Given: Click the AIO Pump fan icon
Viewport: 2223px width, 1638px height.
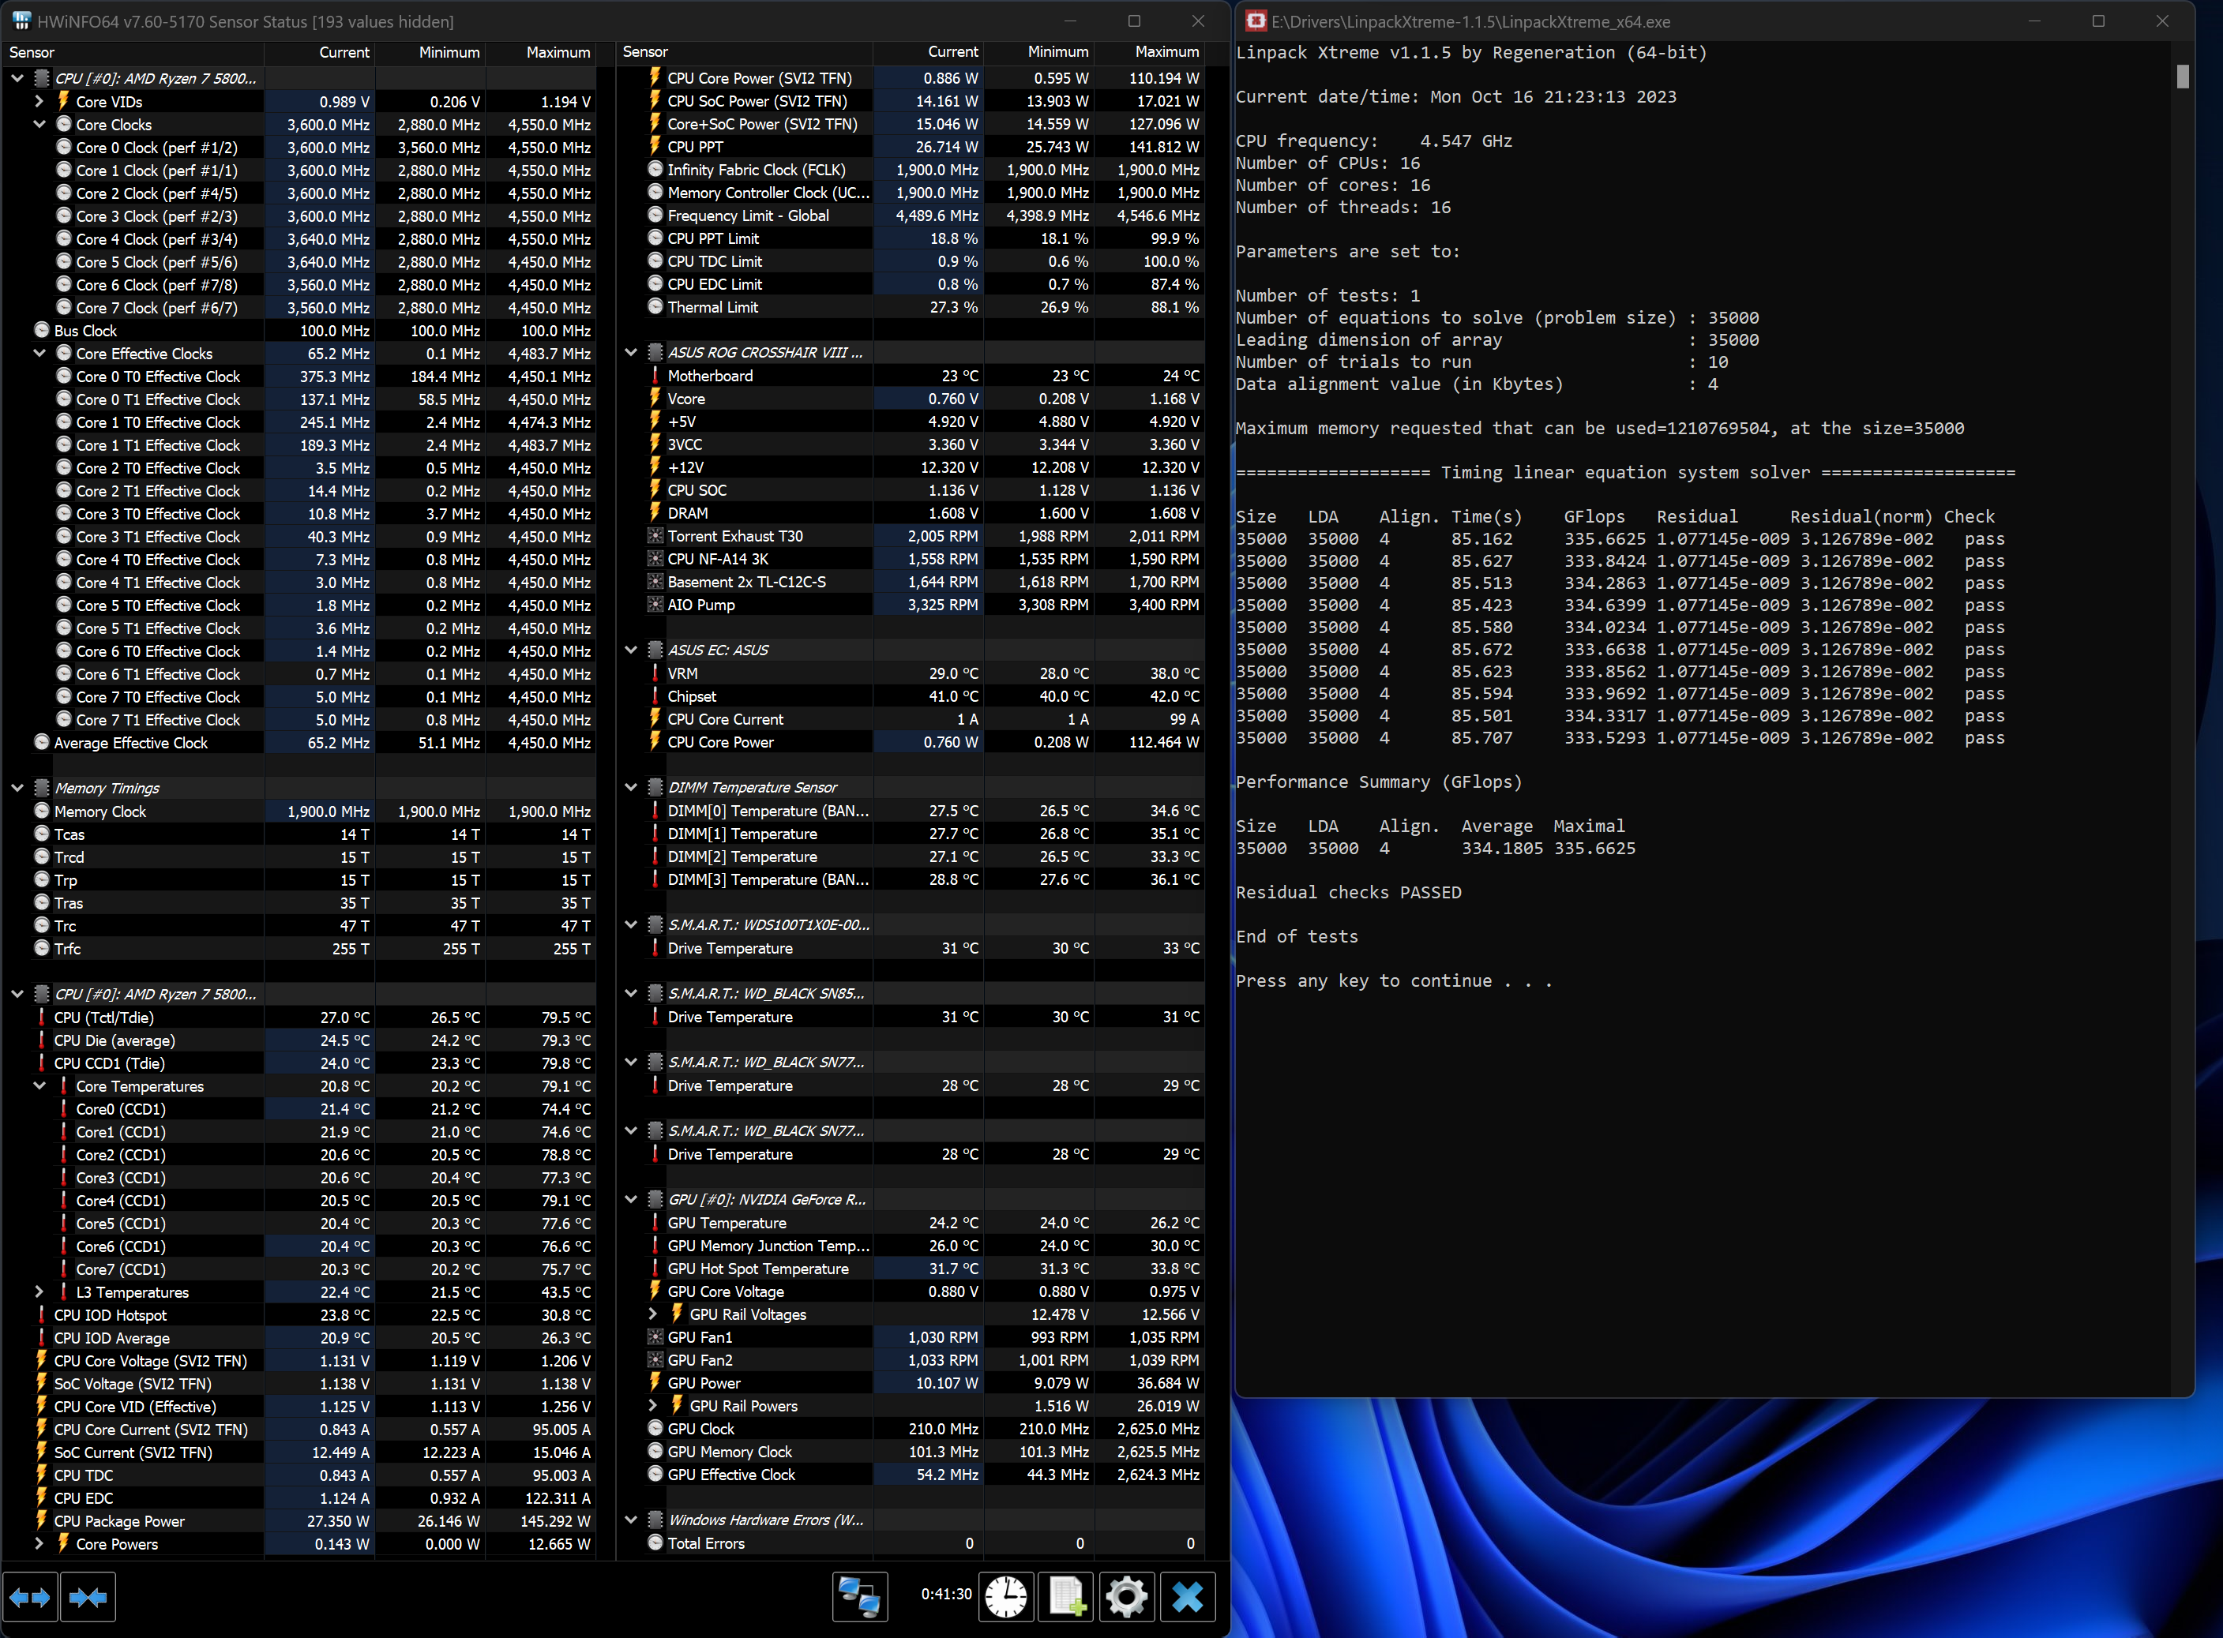Looking at the screenshot, I should pos(655,604).
